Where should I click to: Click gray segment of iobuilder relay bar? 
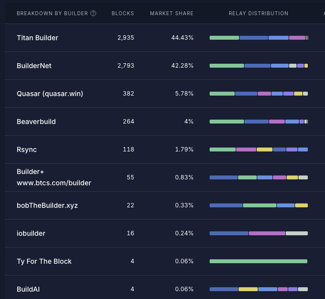[297, 233]
